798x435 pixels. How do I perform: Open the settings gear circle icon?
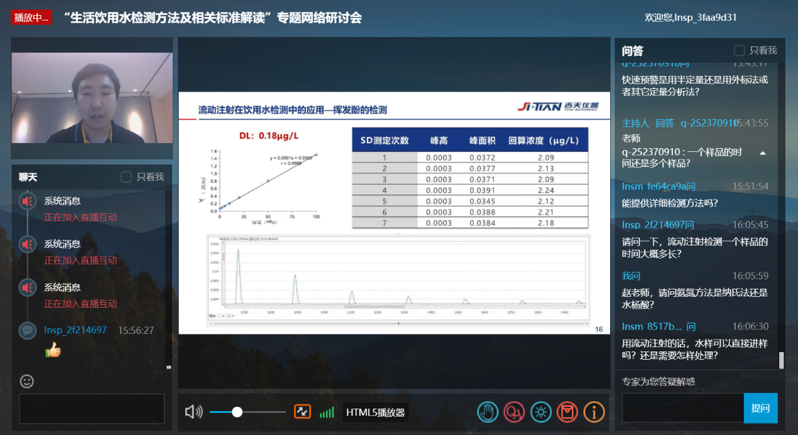541,412
